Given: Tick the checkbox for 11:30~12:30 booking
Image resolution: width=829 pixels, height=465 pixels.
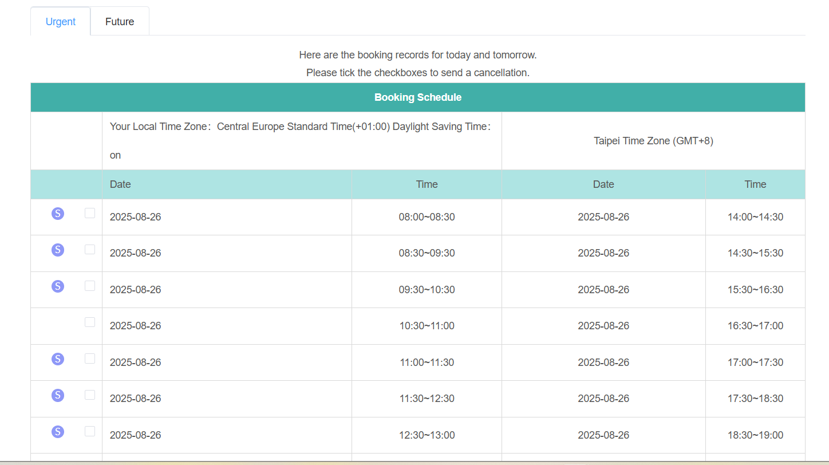Looking at the screenshot, I should click(x=90, y=395).
